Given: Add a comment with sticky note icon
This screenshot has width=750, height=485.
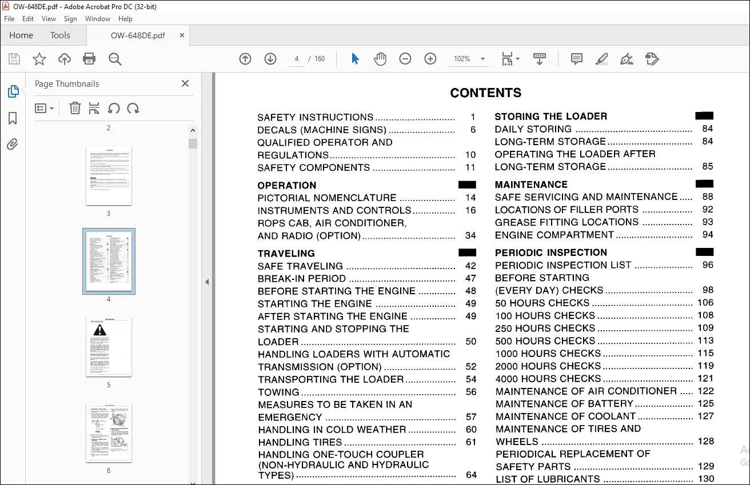Looking at the screenshot, I should (x=577, y=59).
